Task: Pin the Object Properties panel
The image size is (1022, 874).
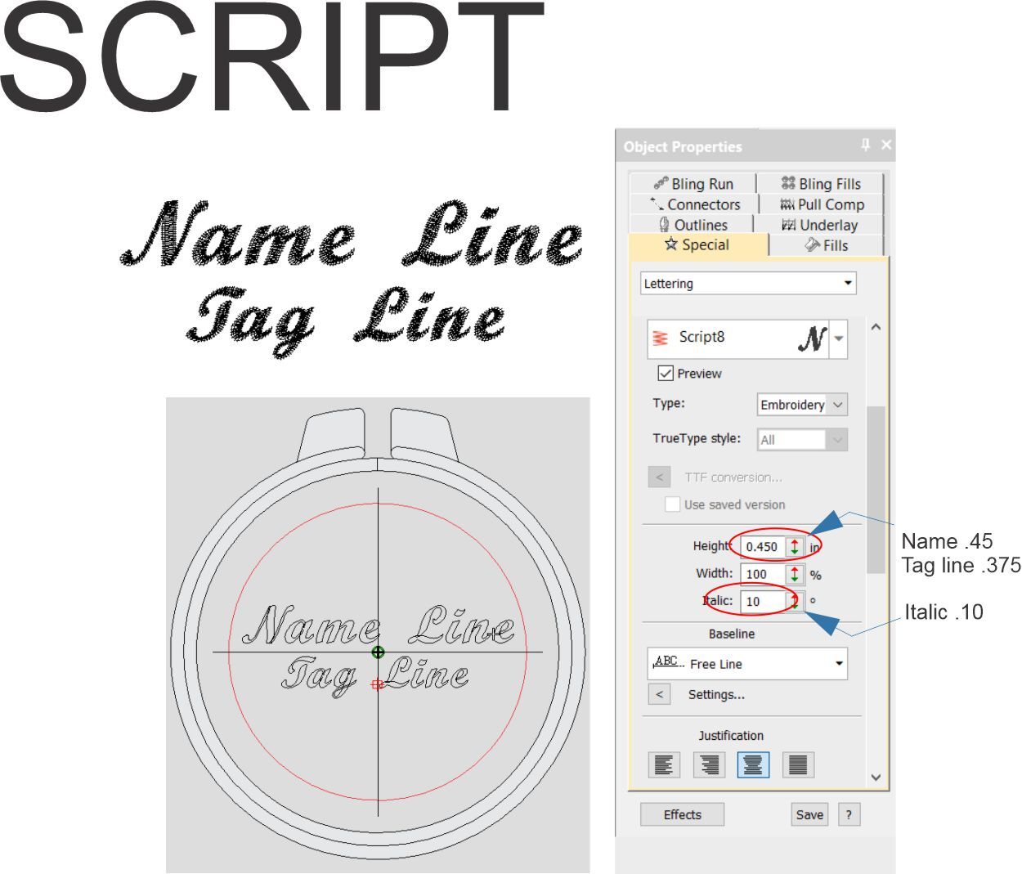Action: pyautogui.click(x=865, y=146)
